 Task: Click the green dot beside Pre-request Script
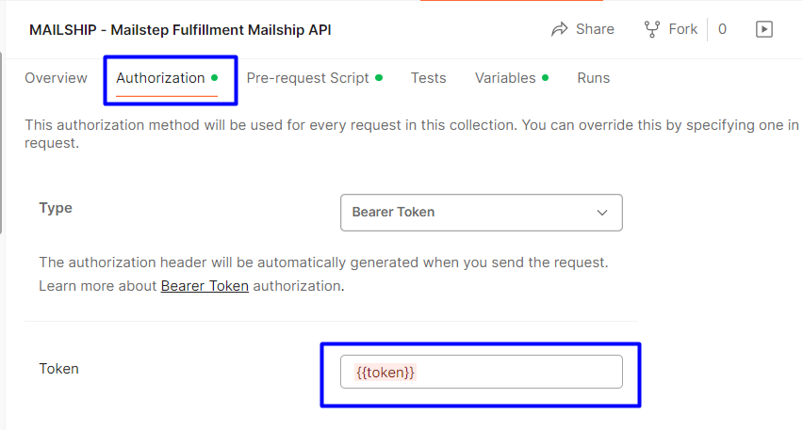click(379, 78)
